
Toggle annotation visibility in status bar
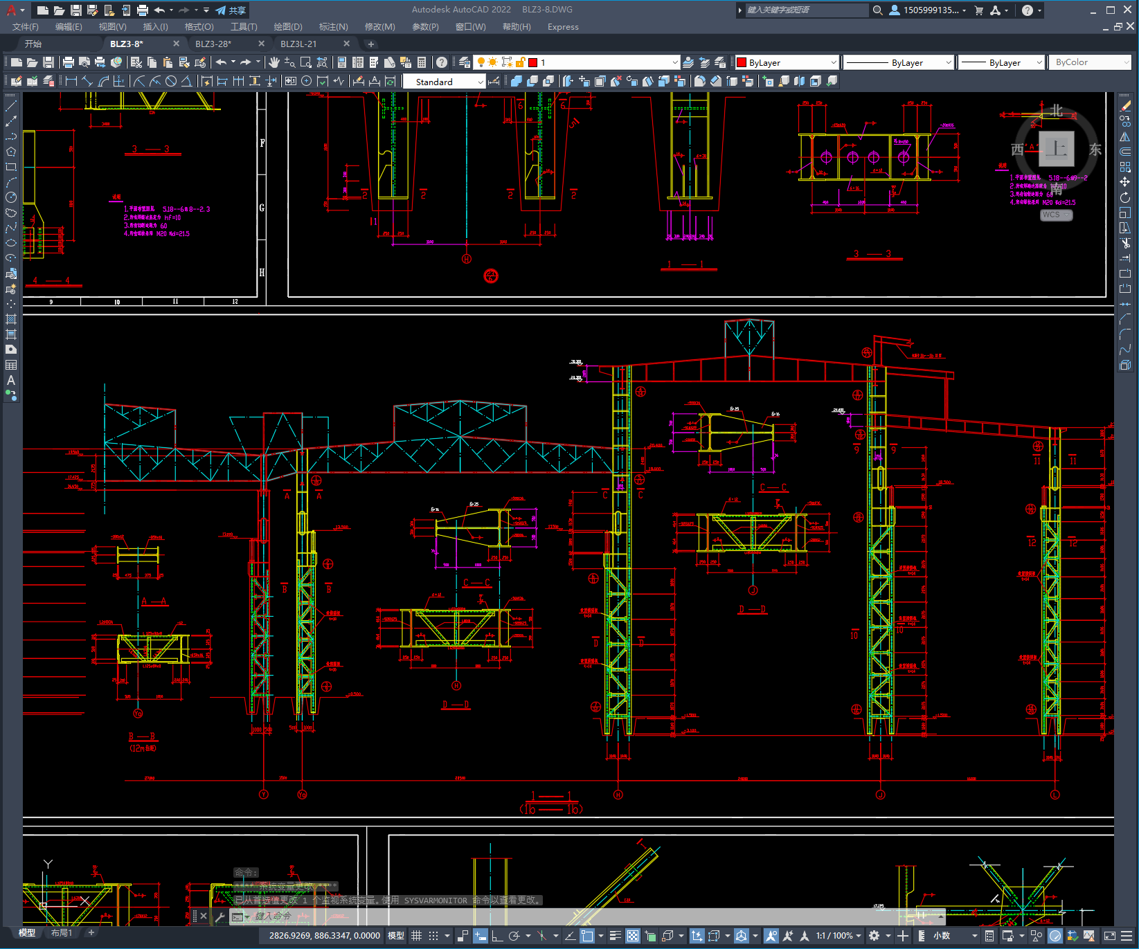(x=771, y=936)
